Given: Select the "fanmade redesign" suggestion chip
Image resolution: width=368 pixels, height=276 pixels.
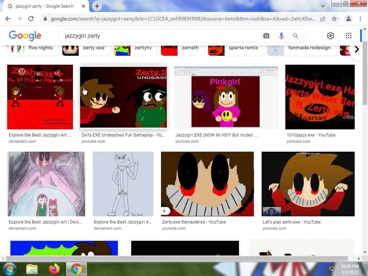Looking at the screenshot, I should 302,50.
